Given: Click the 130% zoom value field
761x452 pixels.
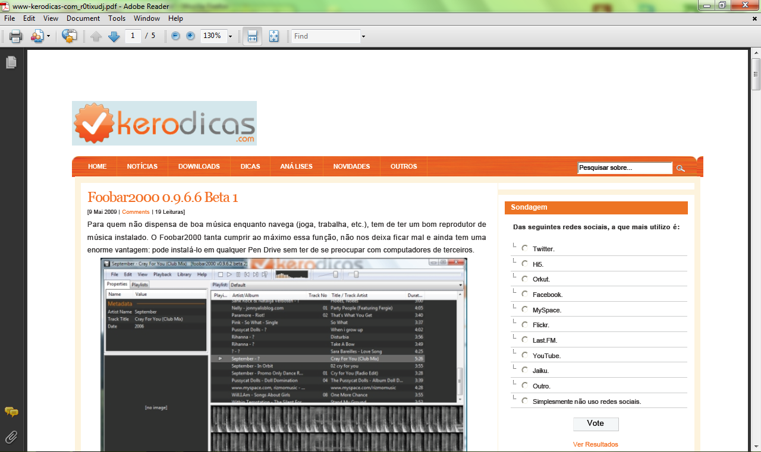Looking at the screenshot, I should [x=213, y=36].
